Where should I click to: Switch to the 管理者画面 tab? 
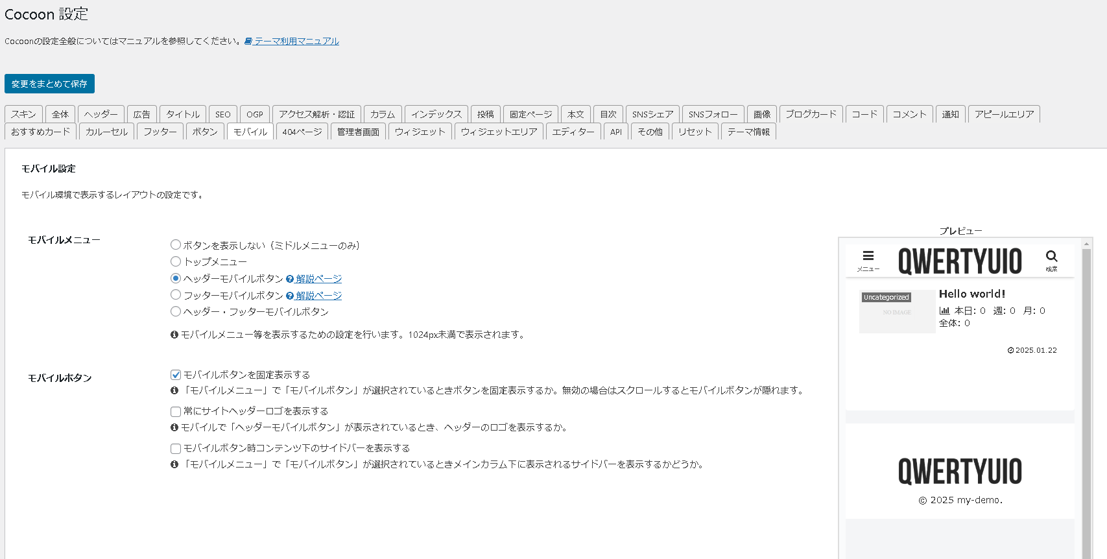[358, 132]
